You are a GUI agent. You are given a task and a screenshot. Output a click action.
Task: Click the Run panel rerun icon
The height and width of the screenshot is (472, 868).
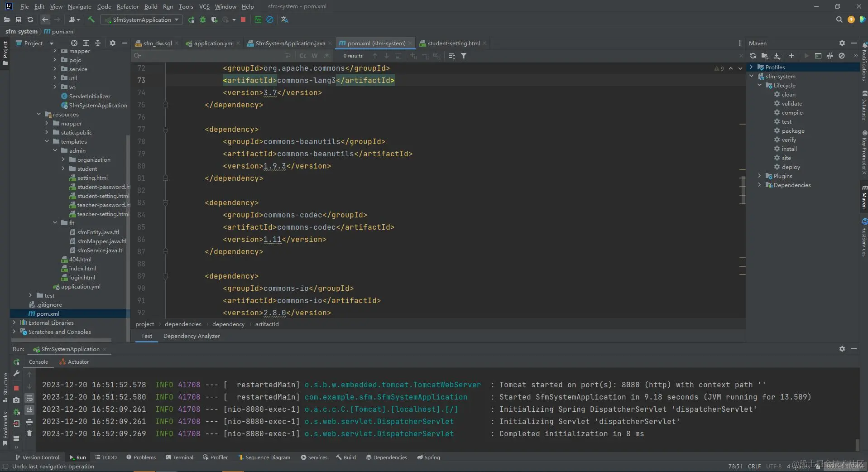click(x=17, y=362)
